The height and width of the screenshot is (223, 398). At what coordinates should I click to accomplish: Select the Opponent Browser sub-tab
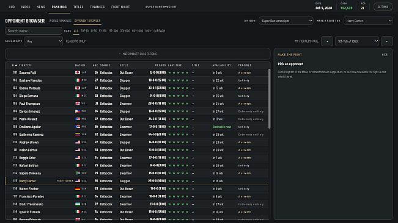87,21
